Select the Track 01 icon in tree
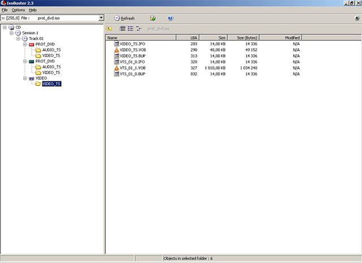362x263 pixels. (25, 38)
